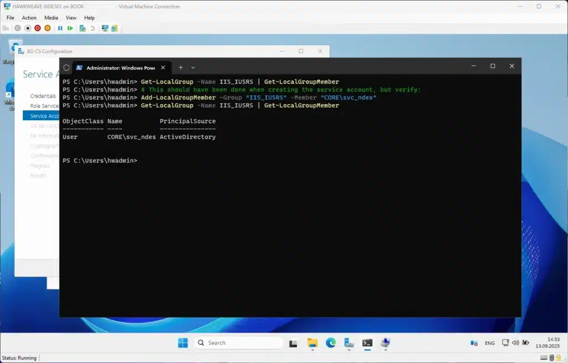Expand the terminal profile dropdown chevron
568x363 pixels.
pos(193,67)
